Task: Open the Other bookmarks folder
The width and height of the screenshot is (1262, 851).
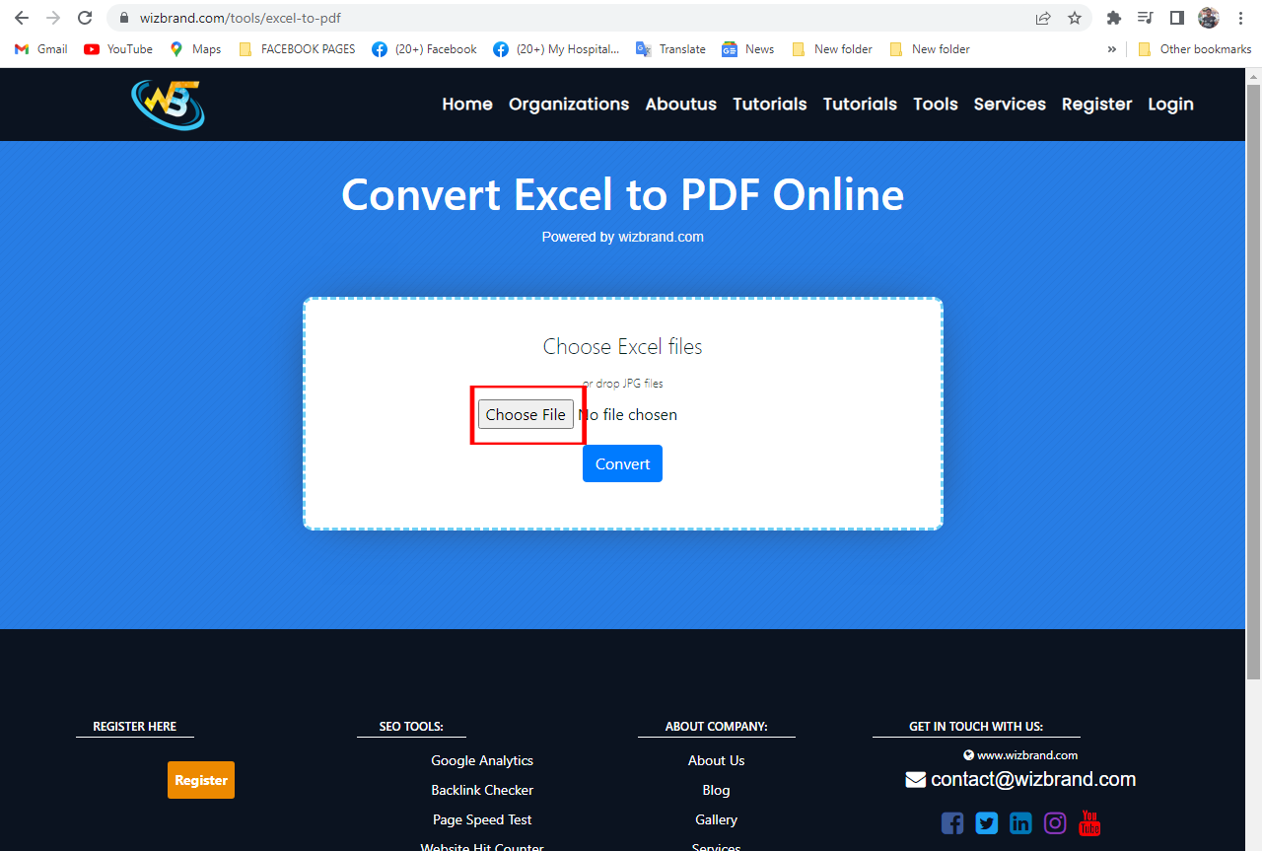Action: (x=1194, y=49)
